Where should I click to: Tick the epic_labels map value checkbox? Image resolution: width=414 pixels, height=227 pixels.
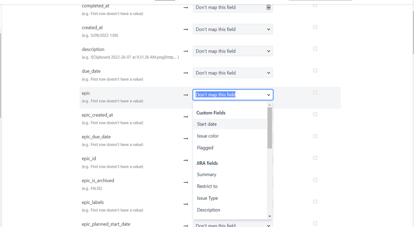point(315,202)
